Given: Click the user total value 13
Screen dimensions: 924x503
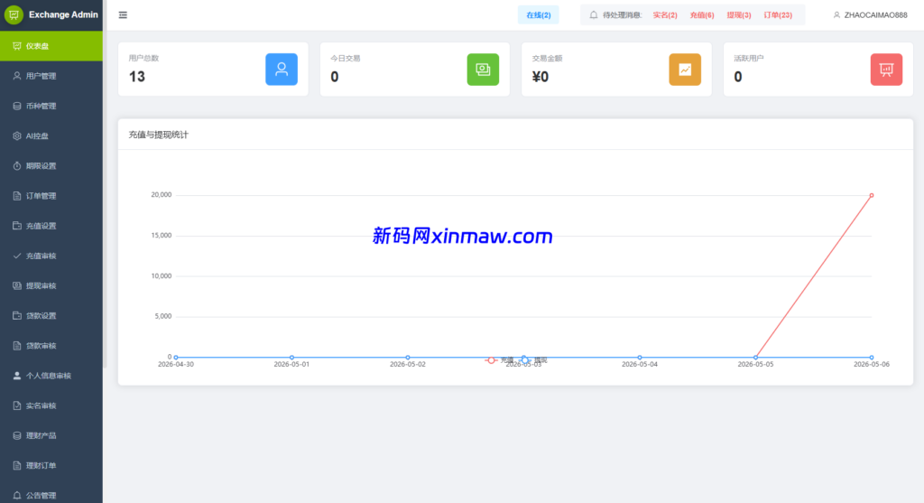Looking at the screenshot, I should pos(137,77).
